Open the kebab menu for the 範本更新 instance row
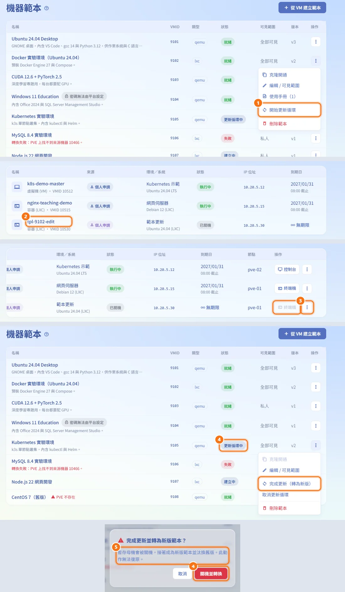The height and width of the screenshot is (592, 345). (x=307, y=308)
